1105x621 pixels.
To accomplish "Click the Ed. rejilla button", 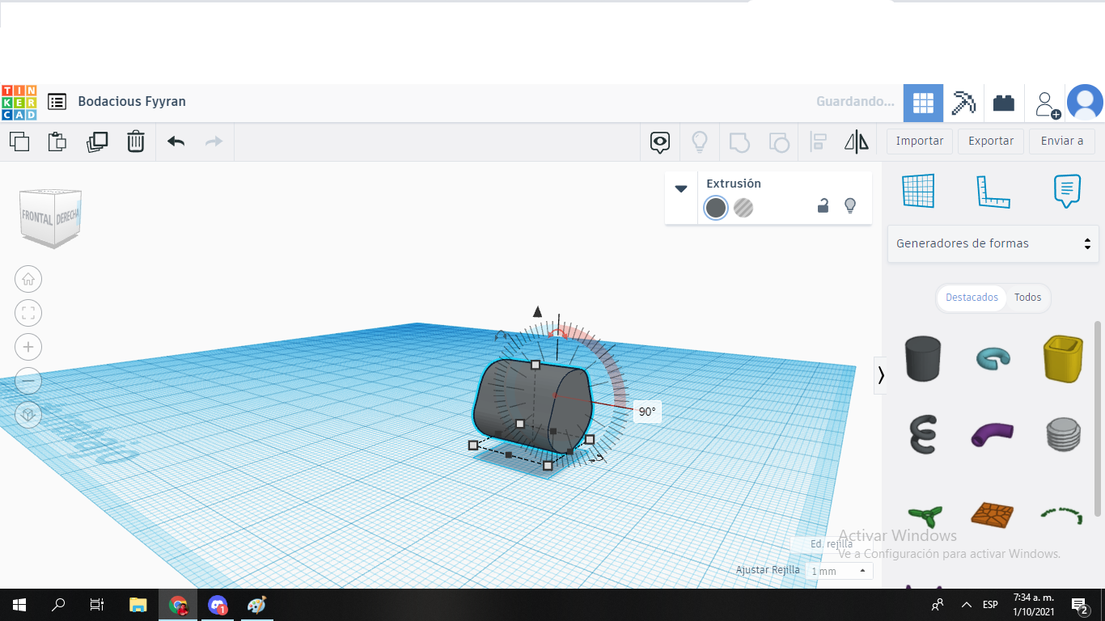I will [832, 544].
